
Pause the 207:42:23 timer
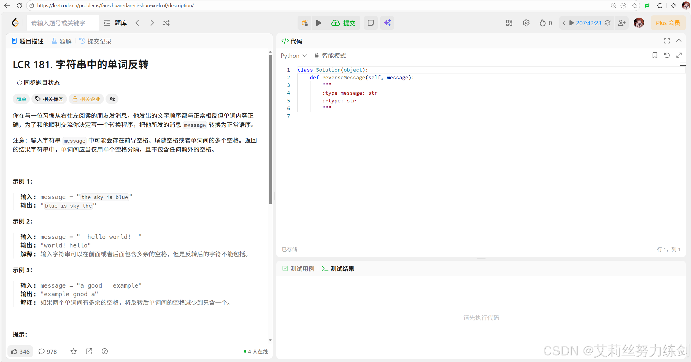572,23
